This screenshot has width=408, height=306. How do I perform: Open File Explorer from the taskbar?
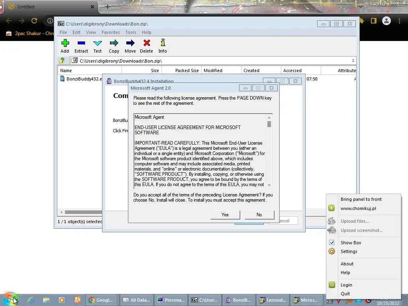click(x=46, y=300)
